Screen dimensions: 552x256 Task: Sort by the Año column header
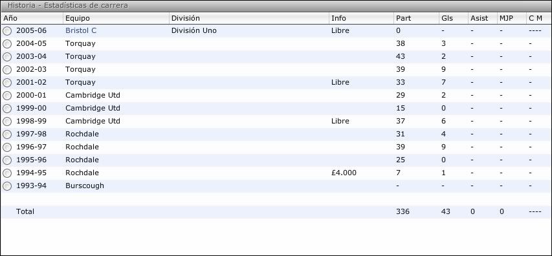click(32, 18)
